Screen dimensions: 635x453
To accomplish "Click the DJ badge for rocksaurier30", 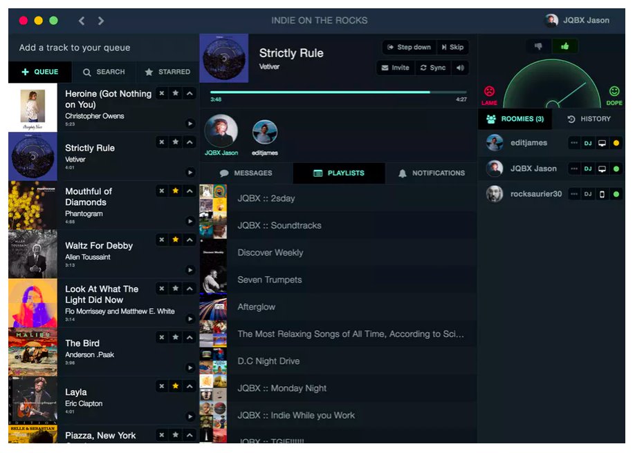I will coord(588,194).
